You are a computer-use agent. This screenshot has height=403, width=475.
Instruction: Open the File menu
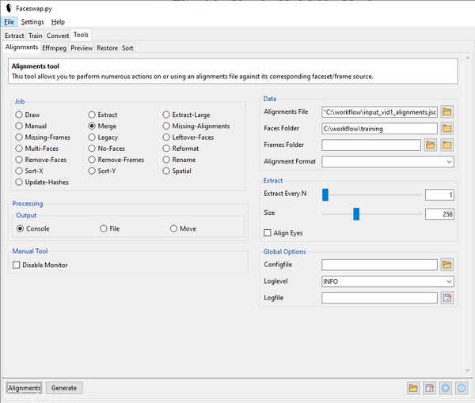[x=9, y=22]
